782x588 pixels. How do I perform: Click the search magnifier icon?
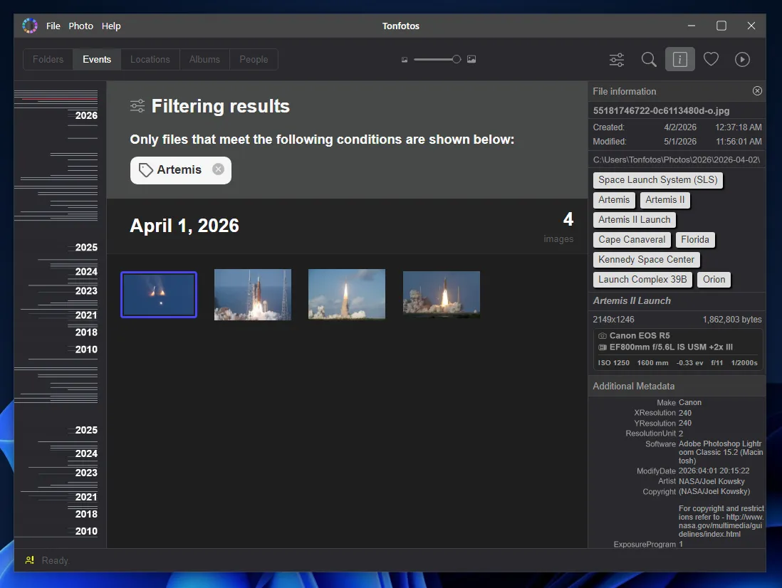[648, 60]
